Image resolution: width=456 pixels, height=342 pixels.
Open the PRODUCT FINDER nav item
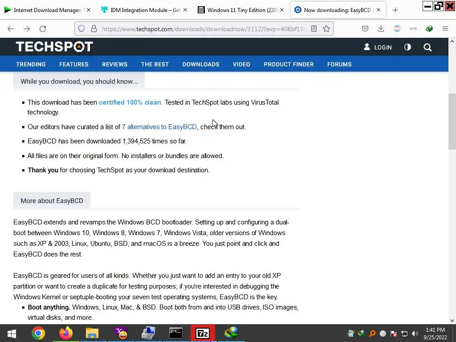[x=289, y=64]
